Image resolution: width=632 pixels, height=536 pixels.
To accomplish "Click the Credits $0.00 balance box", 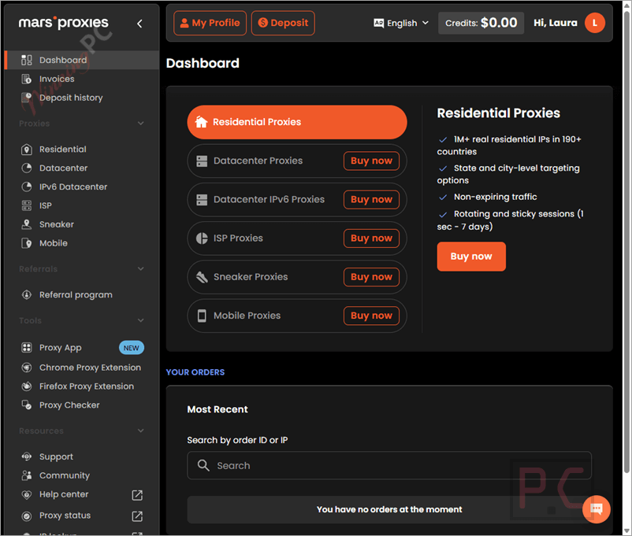I will (481, 23).
